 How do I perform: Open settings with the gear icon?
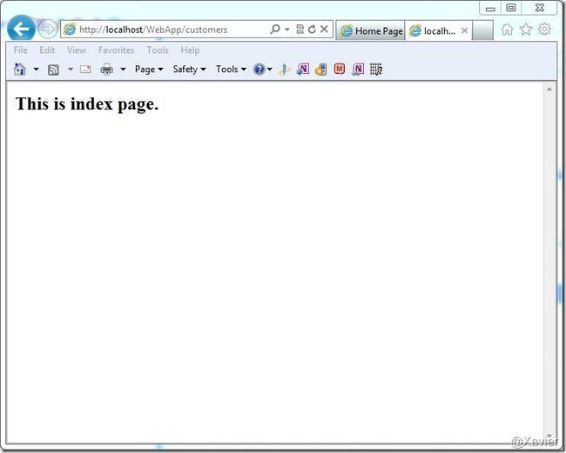pyautogui.click(x=545, y=29)
